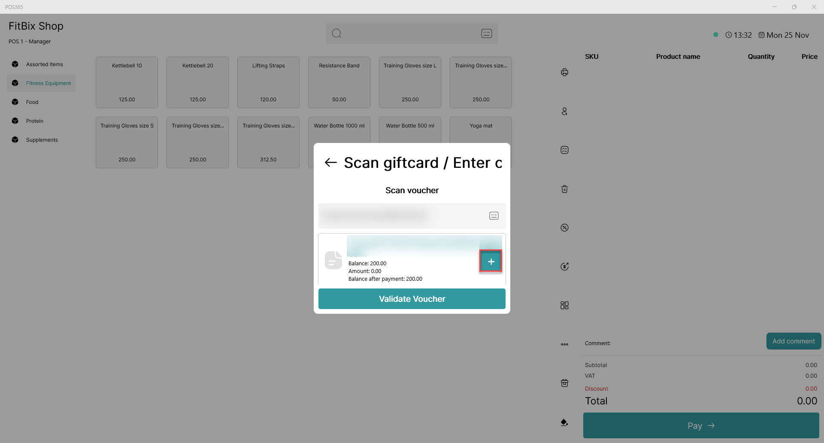
Task: Click the Price column header
Action: point(809,57)
